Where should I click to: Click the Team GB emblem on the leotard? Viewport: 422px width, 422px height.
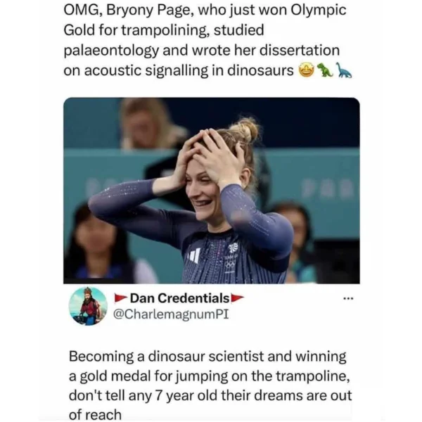(233, 249)
